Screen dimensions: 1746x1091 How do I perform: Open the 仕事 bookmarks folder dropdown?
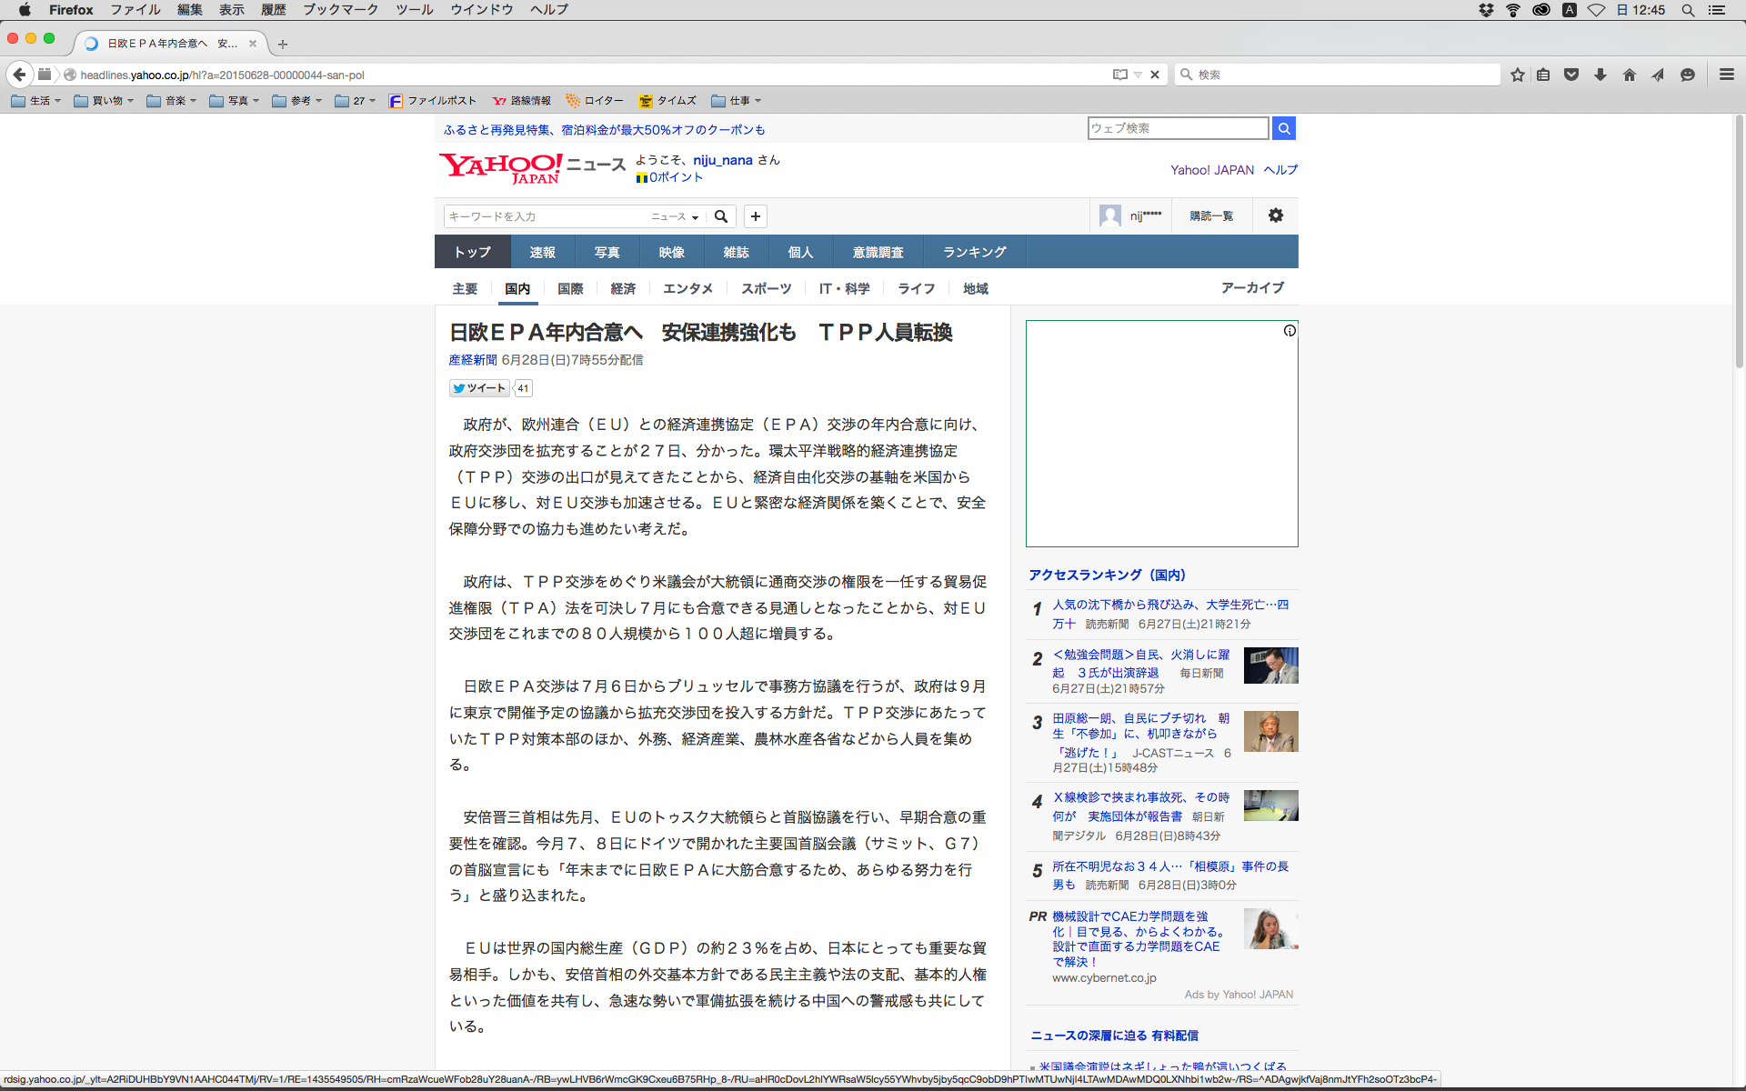737,101
